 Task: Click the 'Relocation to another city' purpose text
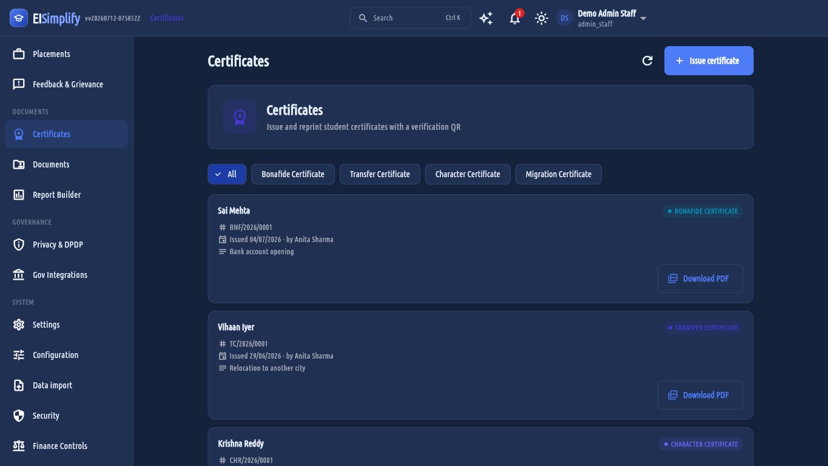click(x=268, y=368)
